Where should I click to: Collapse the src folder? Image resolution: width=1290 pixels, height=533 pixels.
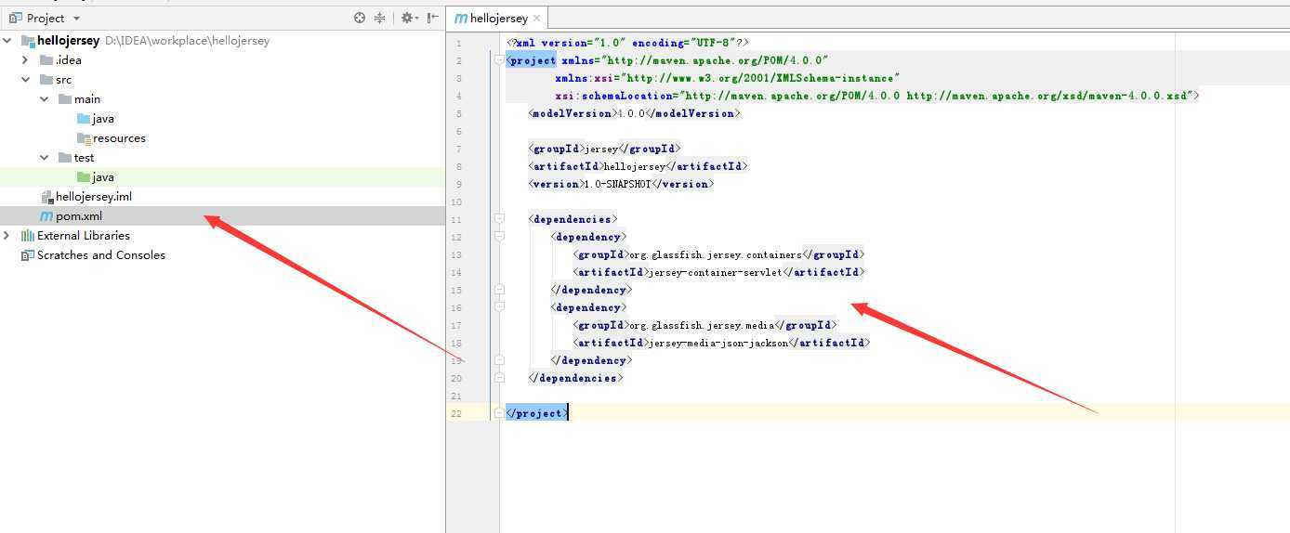tap(26, 80)
